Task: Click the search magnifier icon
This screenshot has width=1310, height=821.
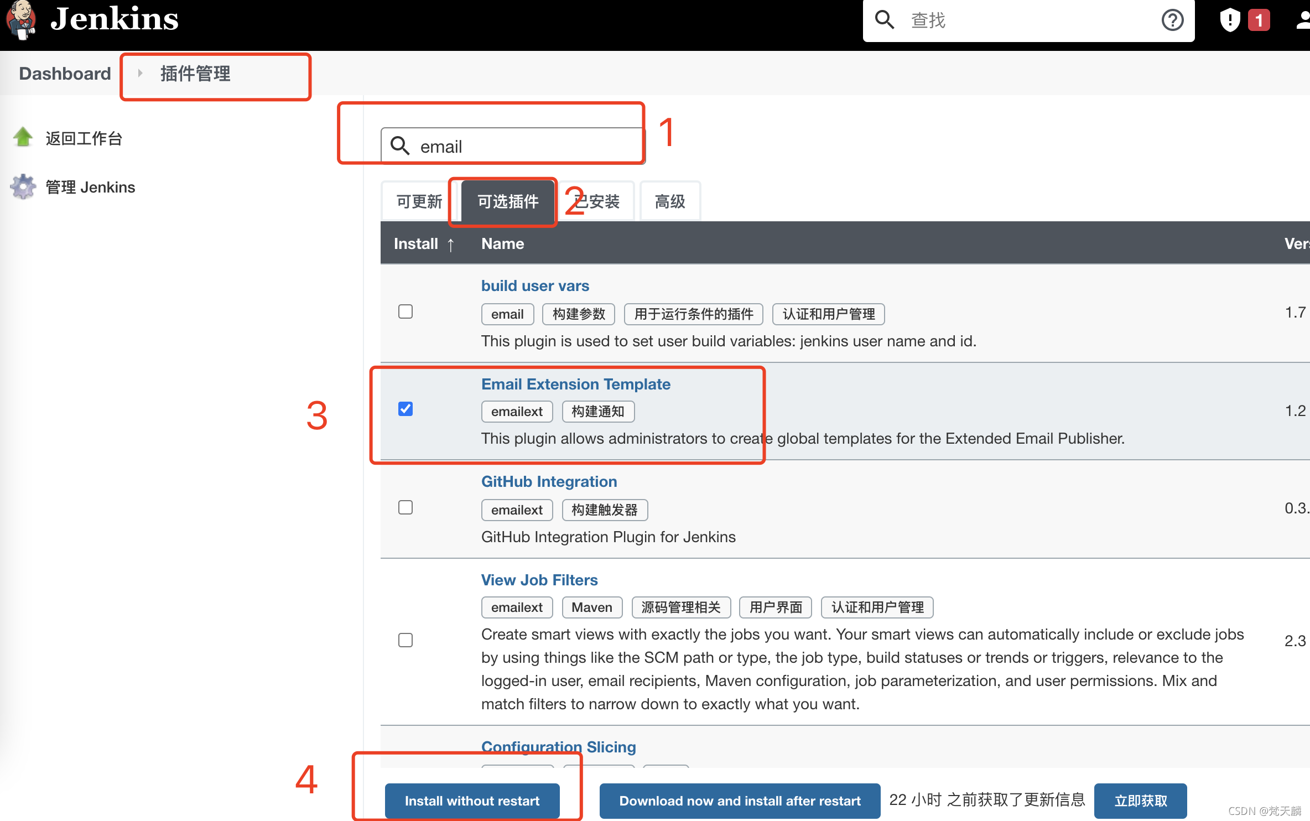Action: (x=398, y=145)
